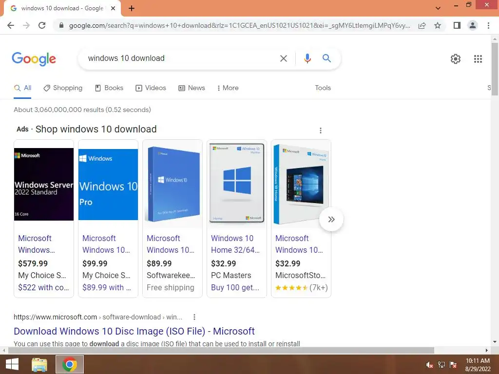Click the forward navigation arrow
This screenshot has height=374, width=499.
pos(26,25)
